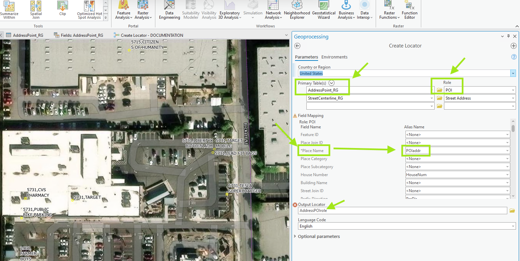Open the Geoprocessing tool help
This screenshot has width=520, height=261.
tap(514, 57)
